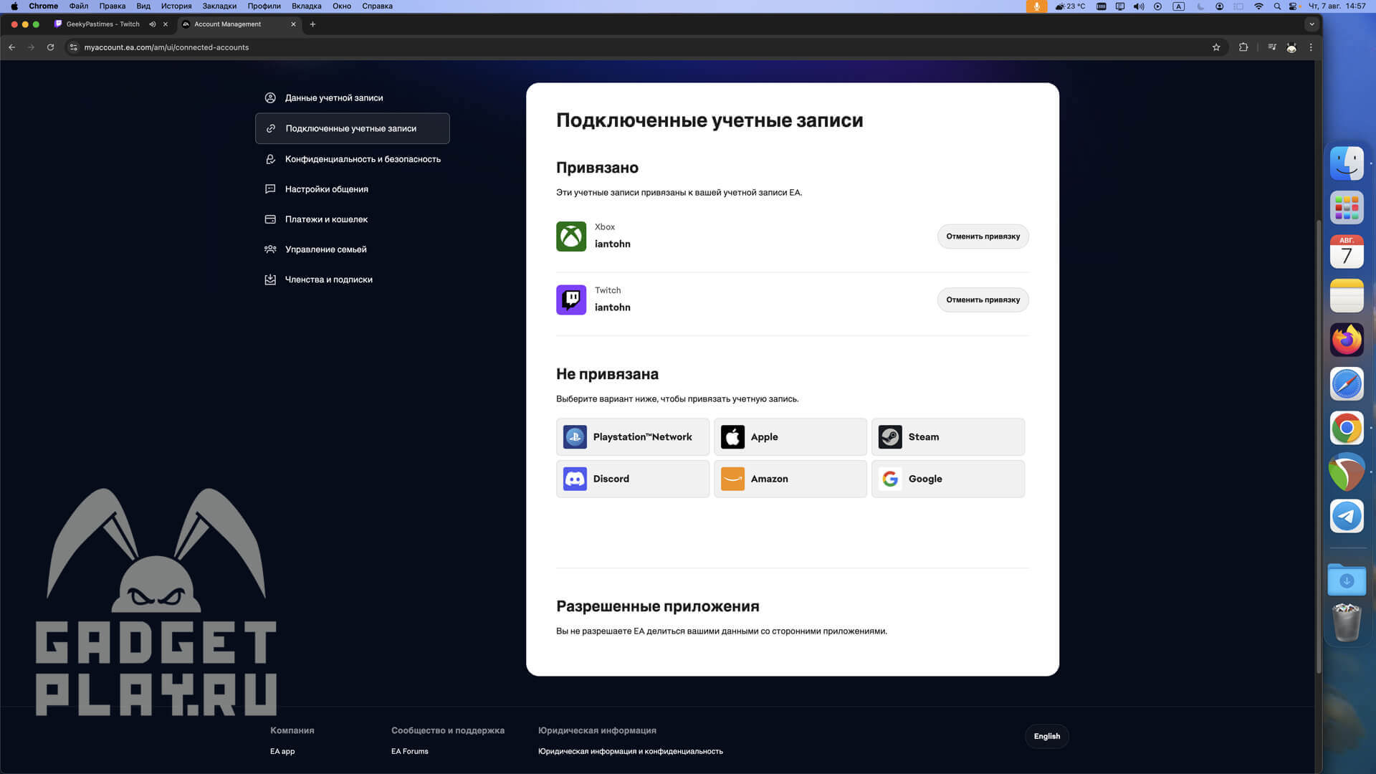Open the Профили menu
The image size is (1376, 774).
(x=264, y=6)
